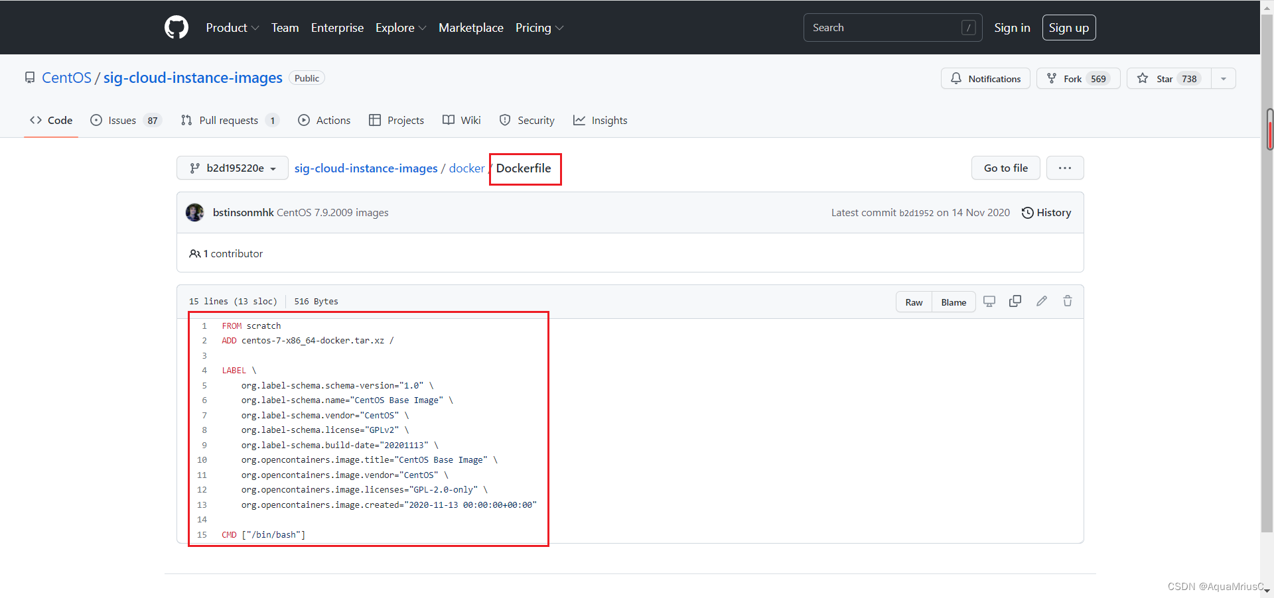Open bstinsonmhk user profile link

[x=243, y=212]
